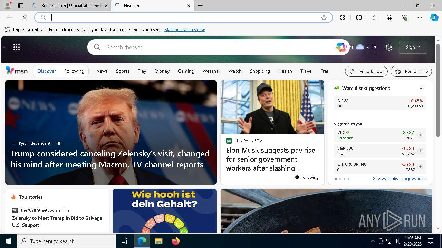Click the Personalize button

coord(411,71)
